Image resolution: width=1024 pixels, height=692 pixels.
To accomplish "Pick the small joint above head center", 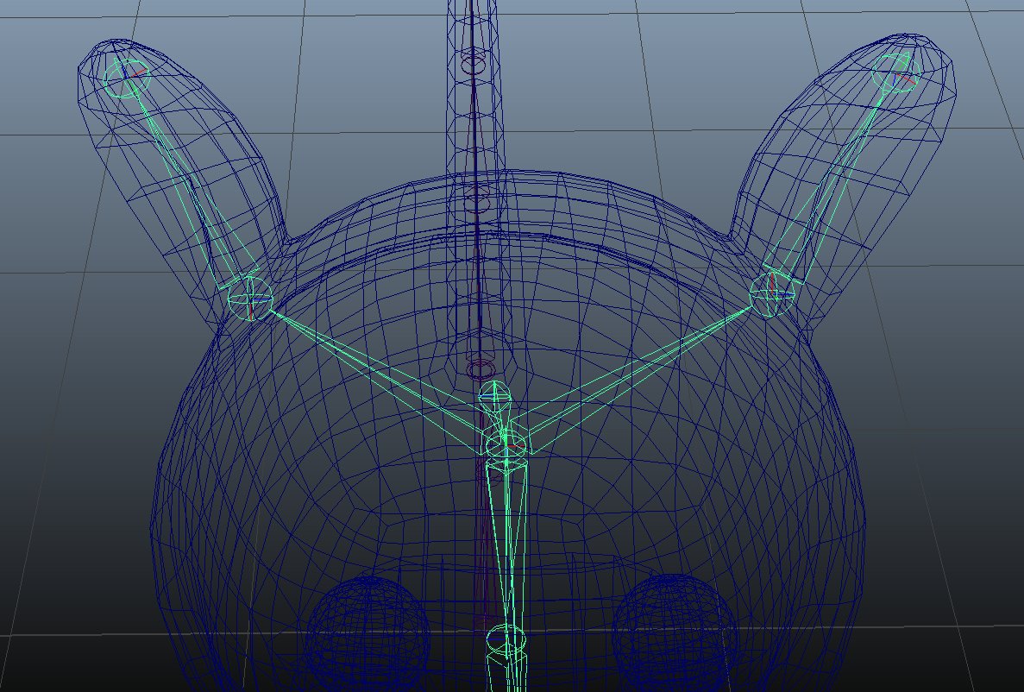I will pos(494,393).
